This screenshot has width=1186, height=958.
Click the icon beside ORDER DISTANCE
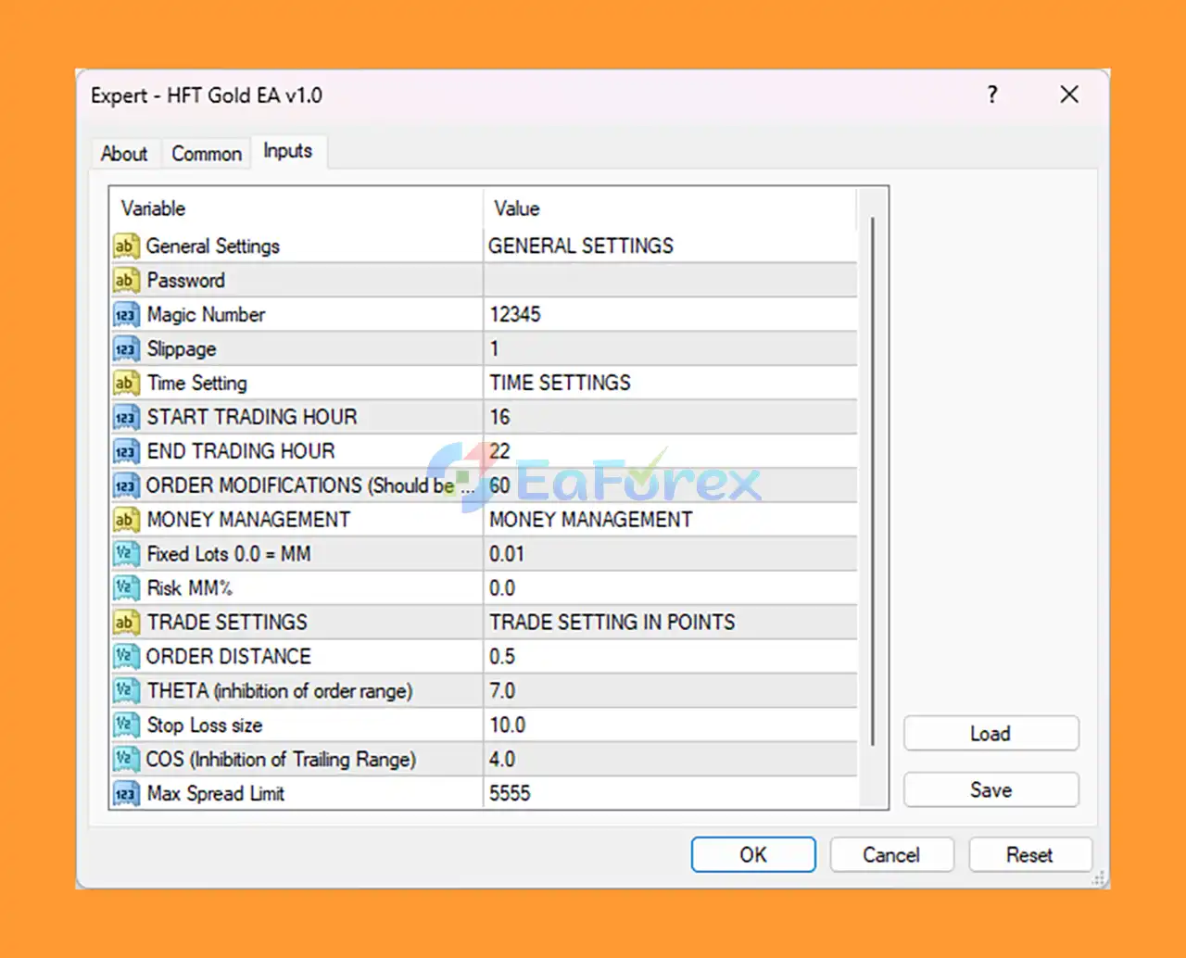pyautogui.click(x=125, y=657)
